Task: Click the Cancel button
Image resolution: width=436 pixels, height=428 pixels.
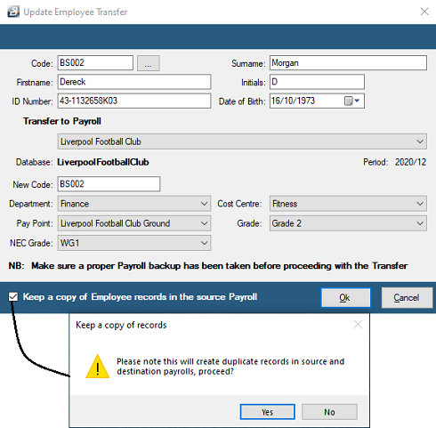Action: tap(407, 297)
